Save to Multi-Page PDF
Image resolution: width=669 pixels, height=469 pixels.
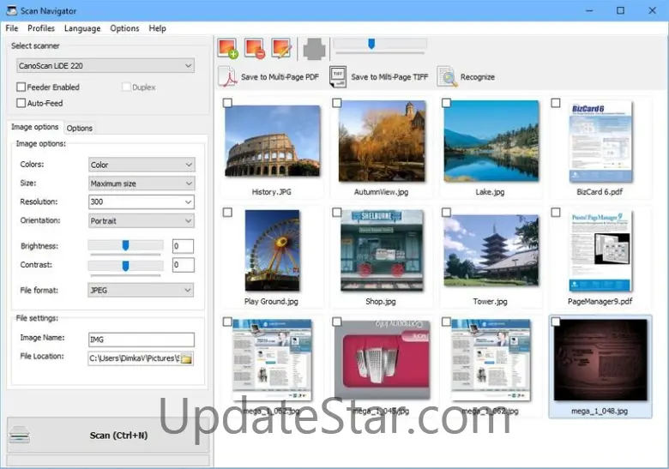tap(280, 77)
